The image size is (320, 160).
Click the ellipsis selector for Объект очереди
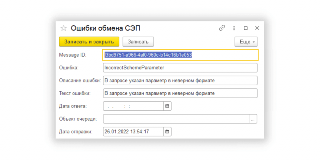tap(253, 119)
